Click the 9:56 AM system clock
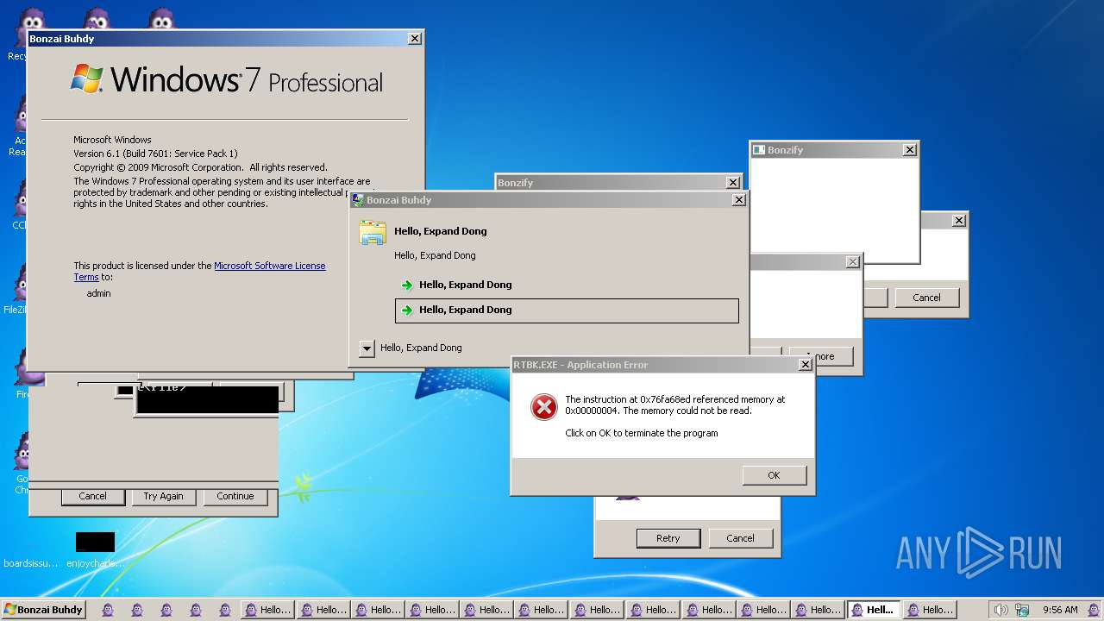The image size is (1104, 621). point(1060,610)
